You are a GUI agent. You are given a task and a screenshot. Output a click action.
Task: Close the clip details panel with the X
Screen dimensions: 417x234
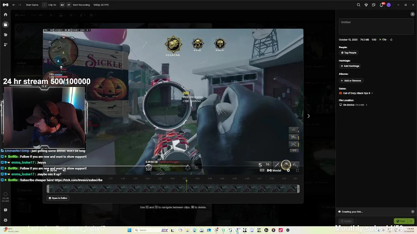[412, 14]
